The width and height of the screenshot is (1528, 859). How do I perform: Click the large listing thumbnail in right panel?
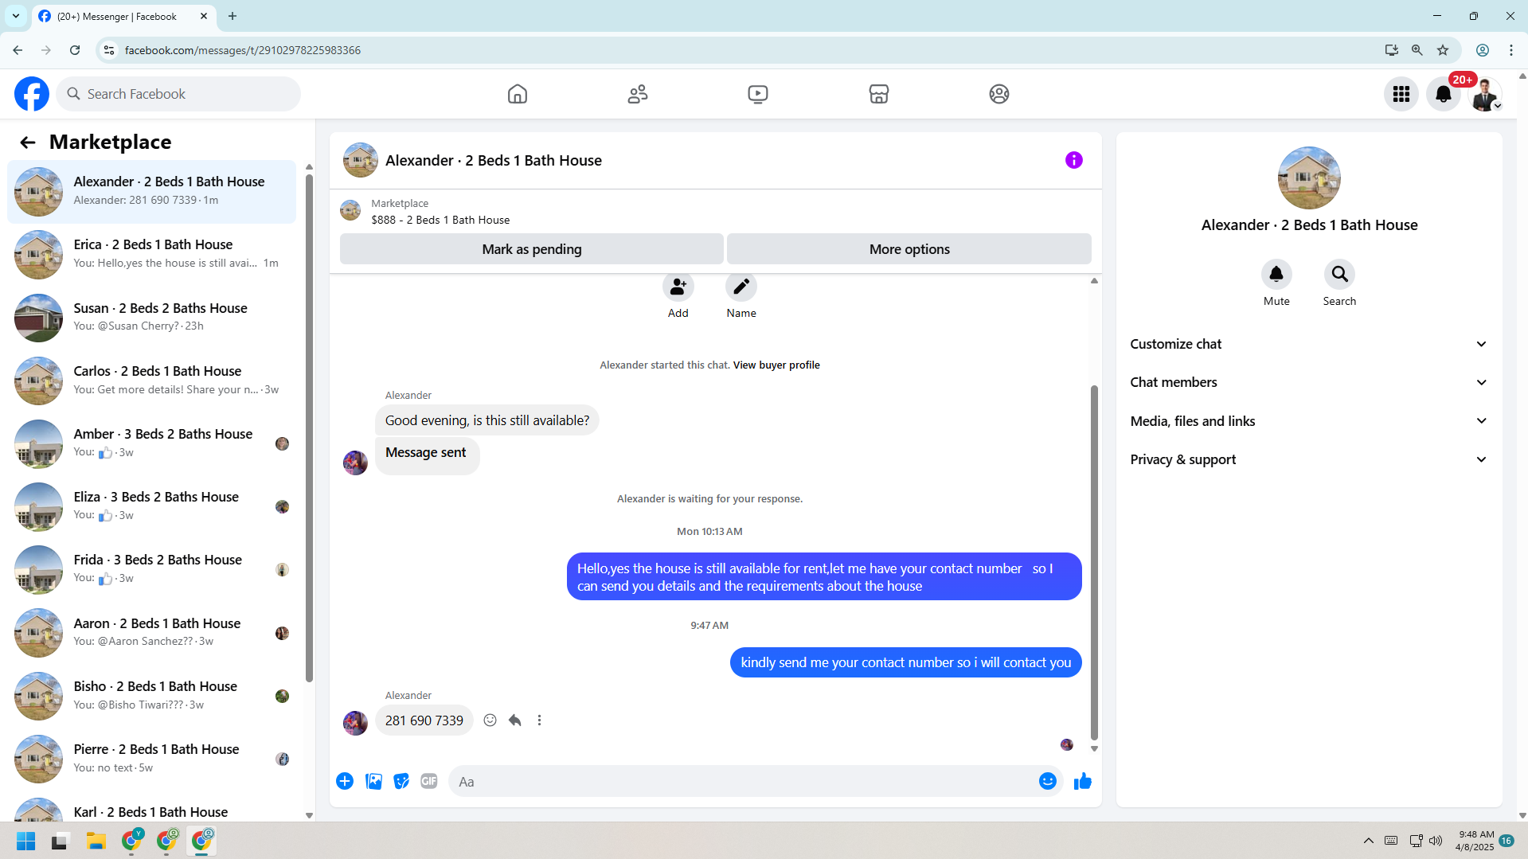1309,178
